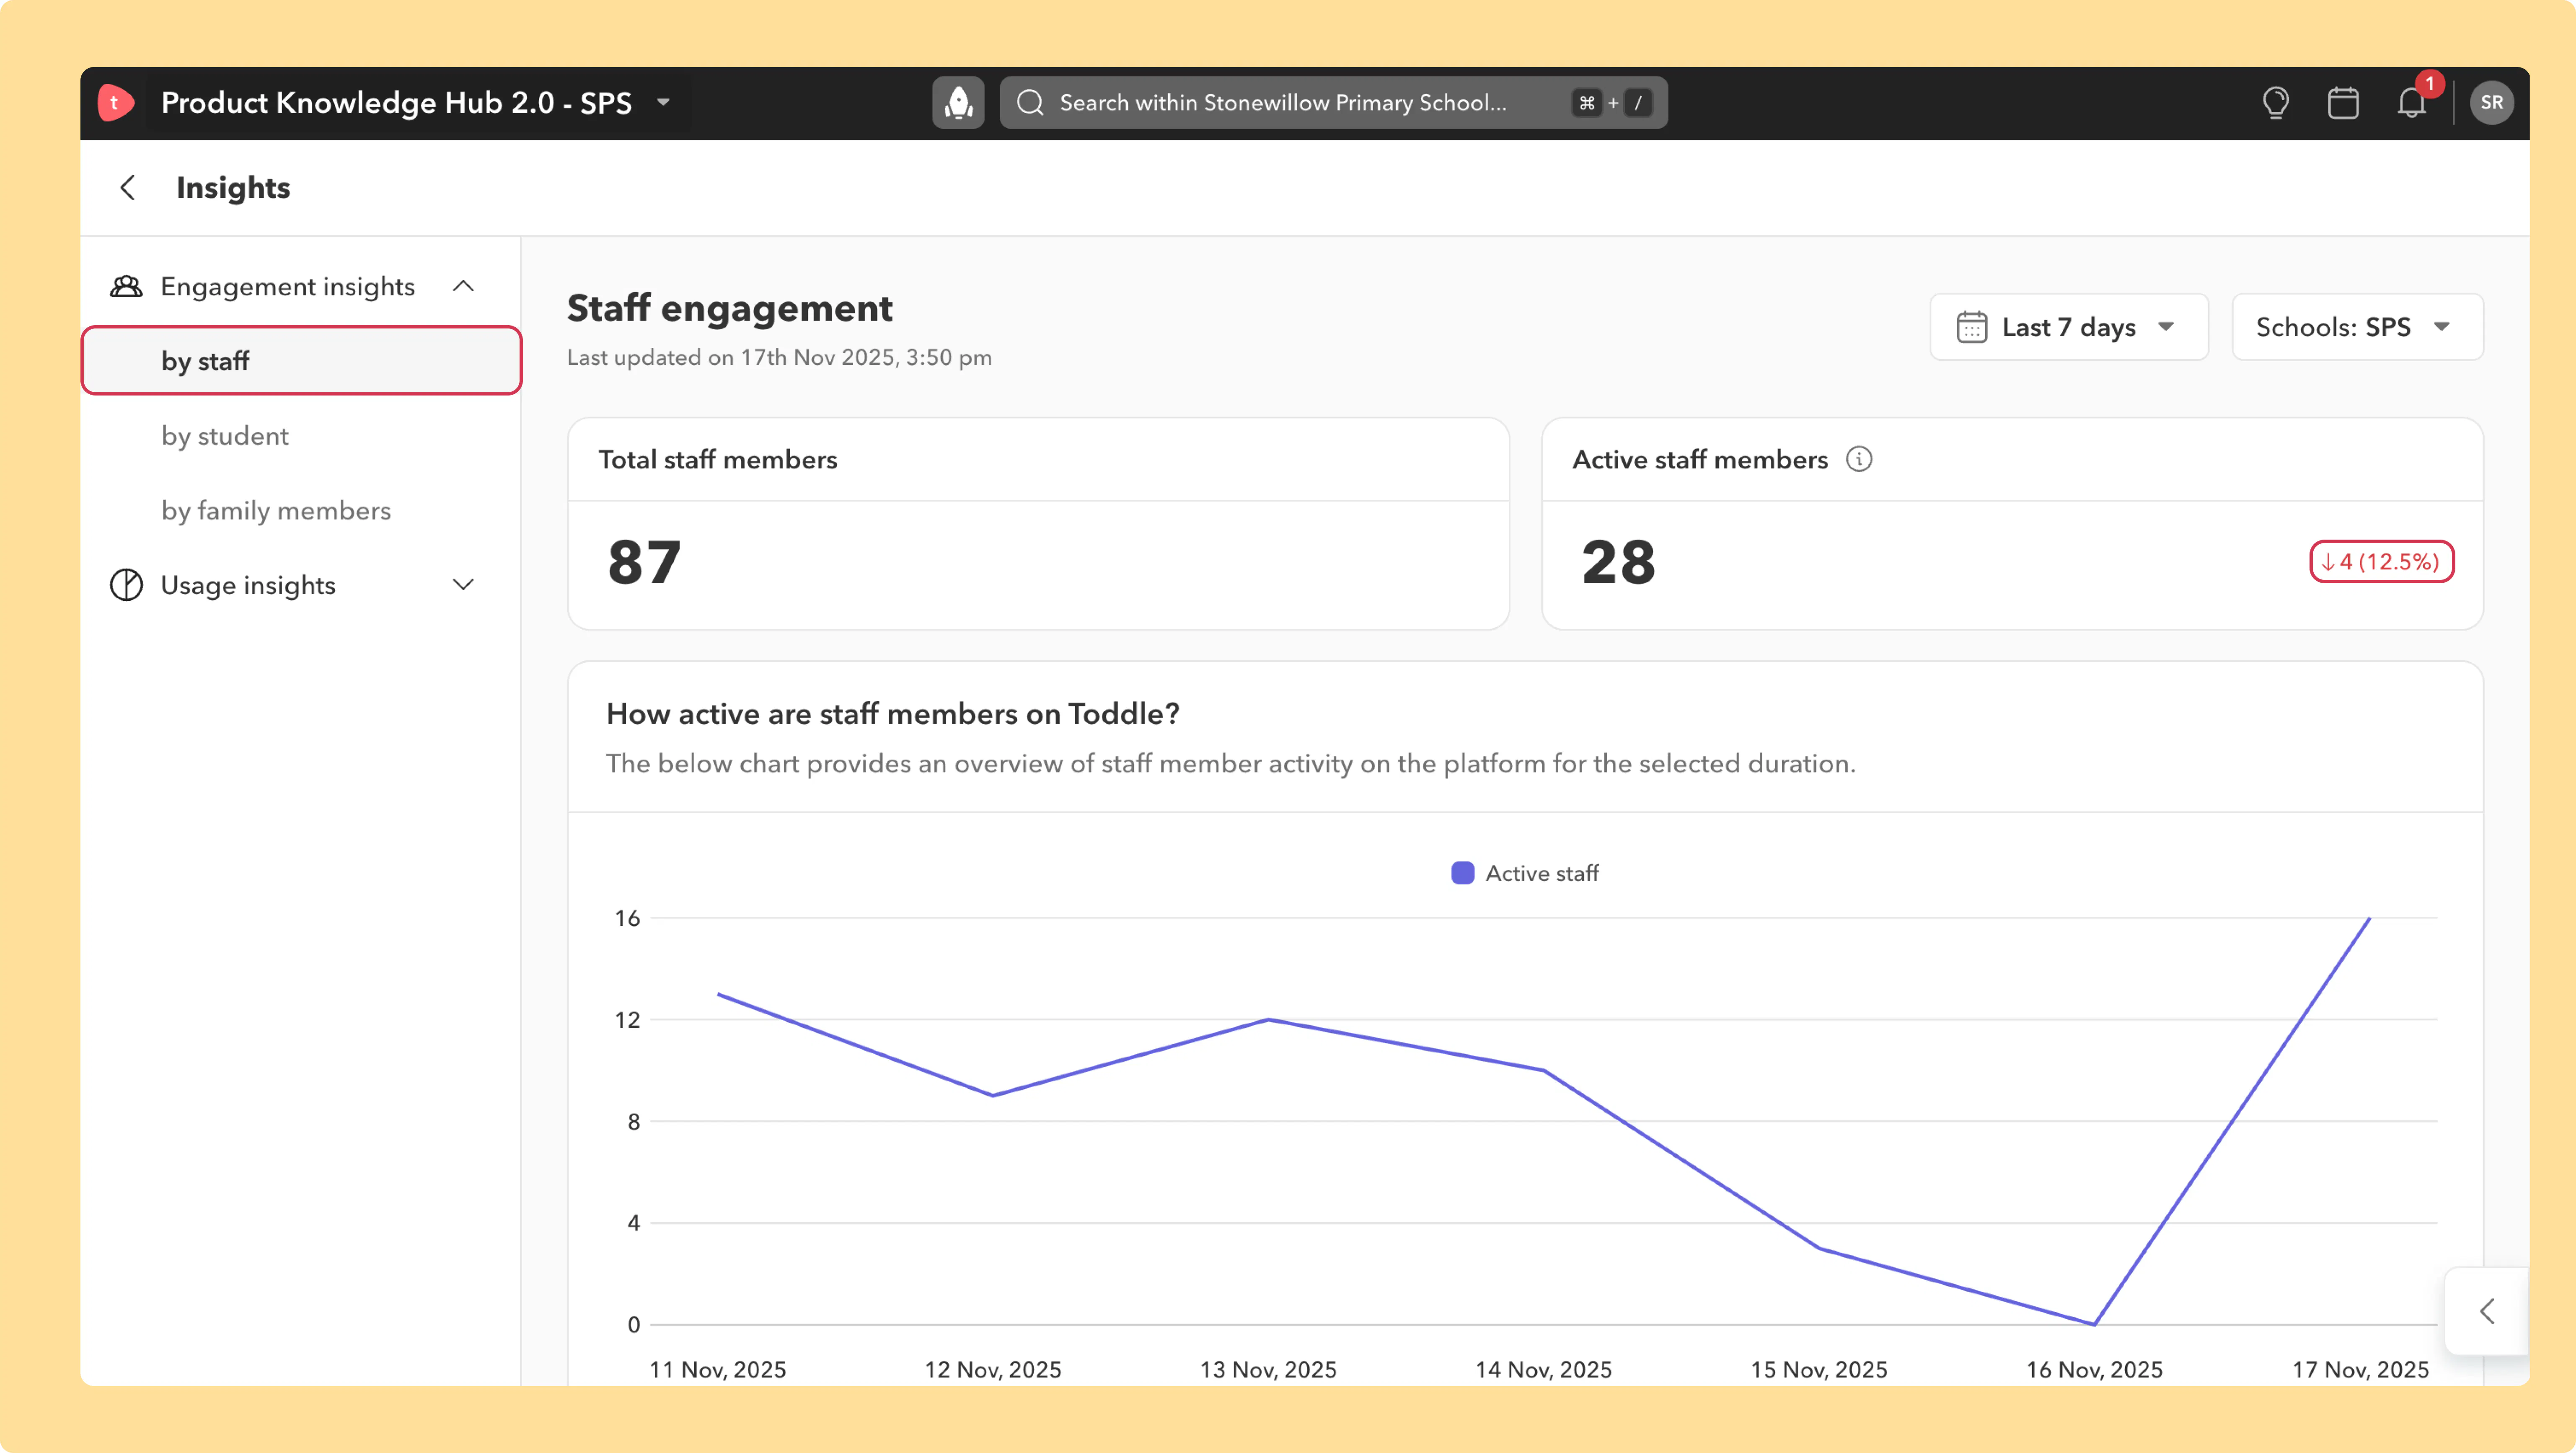Open notifications bell
Screen dimensions: 2576x1453
tap(2412, 102)
